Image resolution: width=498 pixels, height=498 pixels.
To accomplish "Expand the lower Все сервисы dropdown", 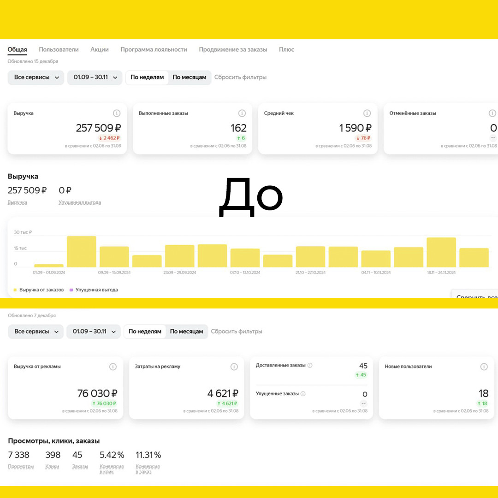I will pos(36,332).
